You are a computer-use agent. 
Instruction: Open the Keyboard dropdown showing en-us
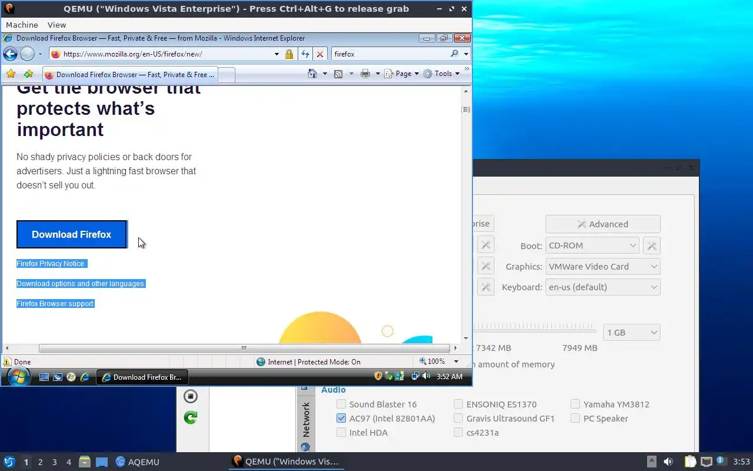(603, 287)
